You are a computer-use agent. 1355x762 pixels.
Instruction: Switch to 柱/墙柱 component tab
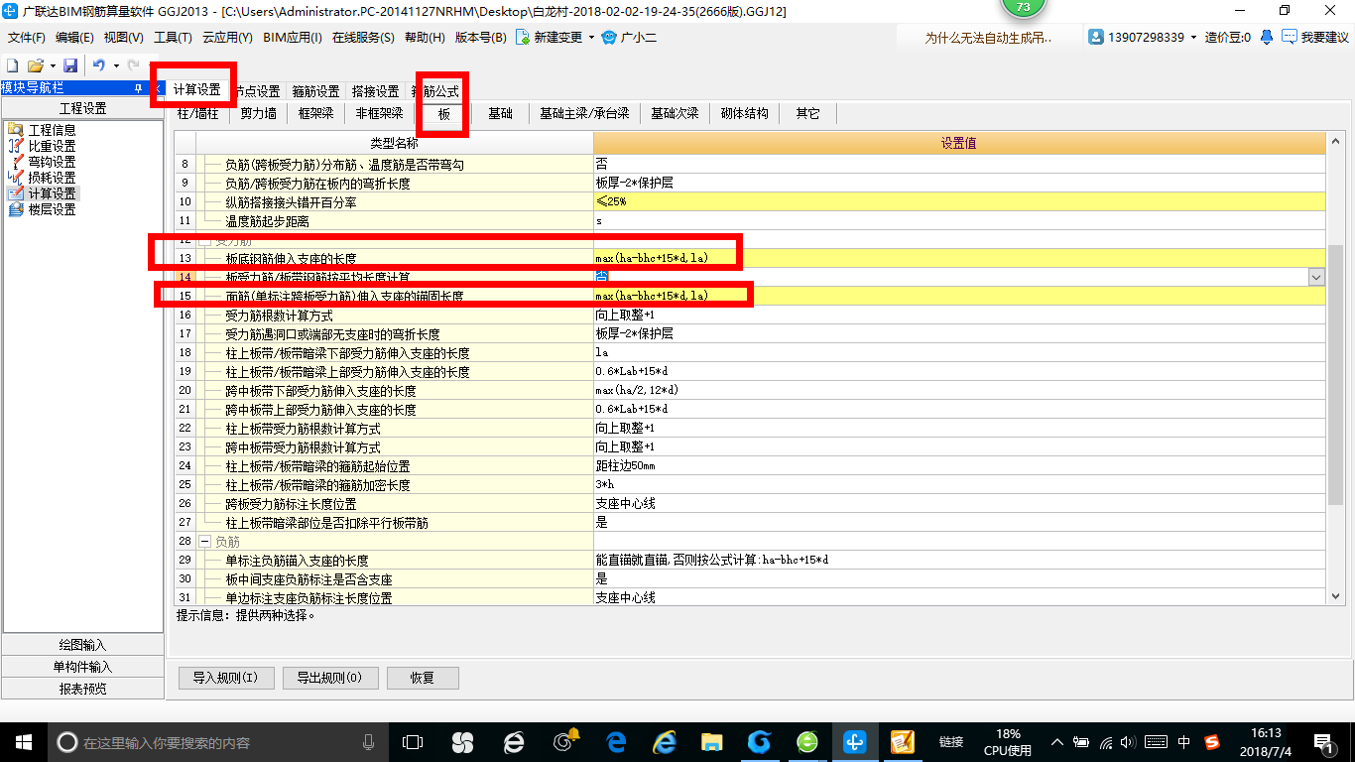click(198, 114)
